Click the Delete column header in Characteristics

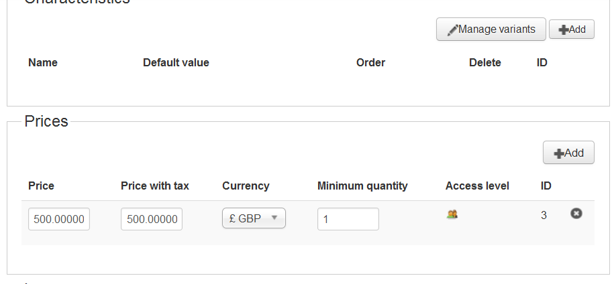click(484, 62)
